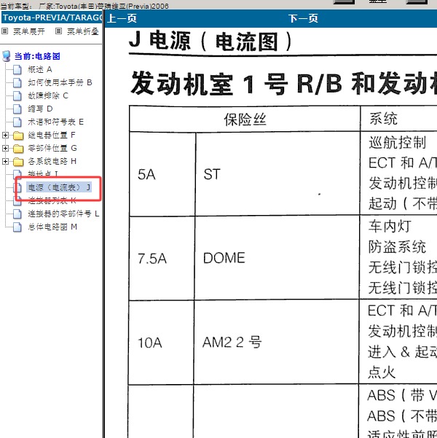Screen dimensions: 437x438
Task: Click the 车内灯 system entry
Action: point(390,226)
